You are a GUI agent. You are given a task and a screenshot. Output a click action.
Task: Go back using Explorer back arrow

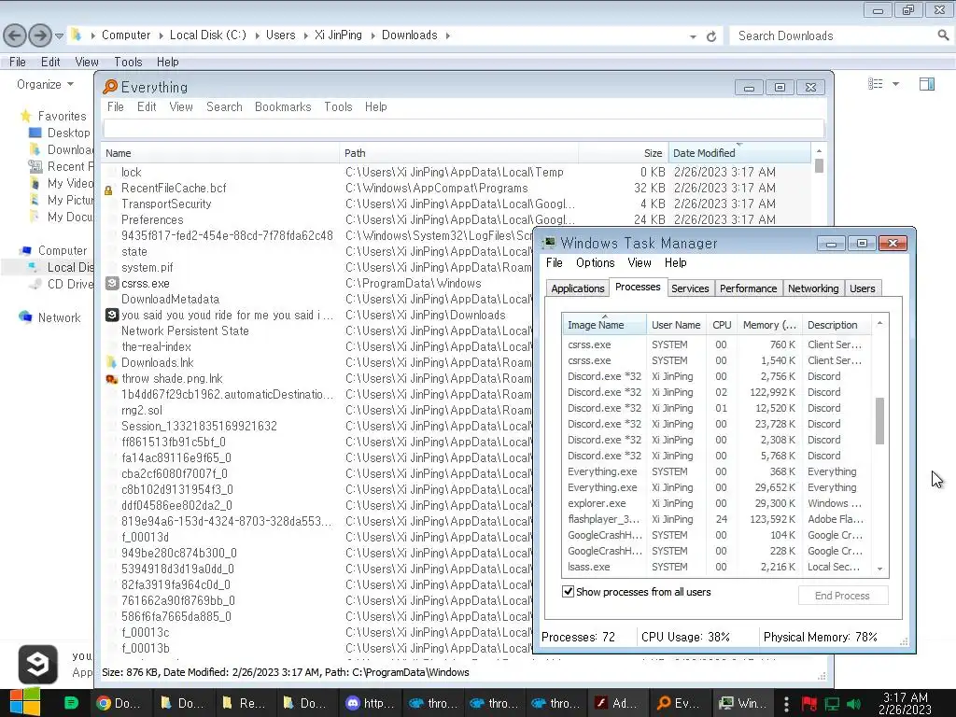click(x=15, y=35)
